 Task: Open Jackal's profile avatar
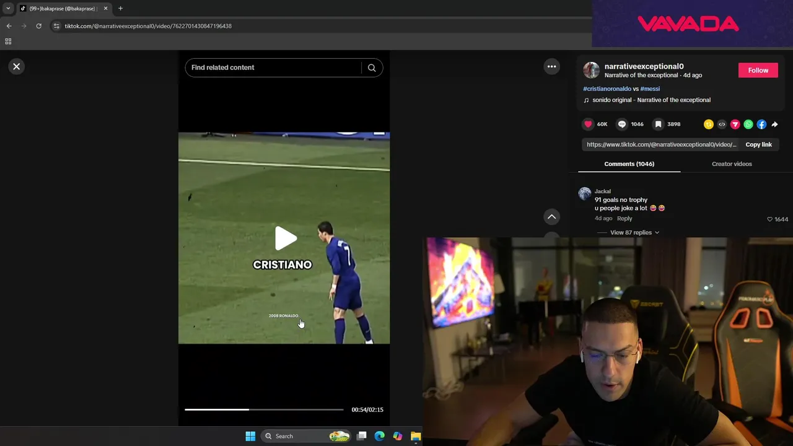pos(585,194)
